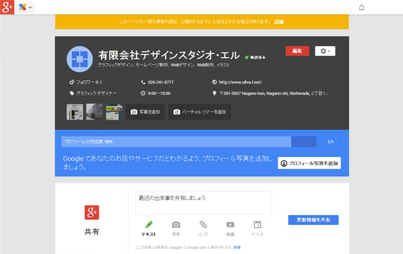Select the リンク link post type
This screenshot has height=254, width=403.
click(203, 228)
